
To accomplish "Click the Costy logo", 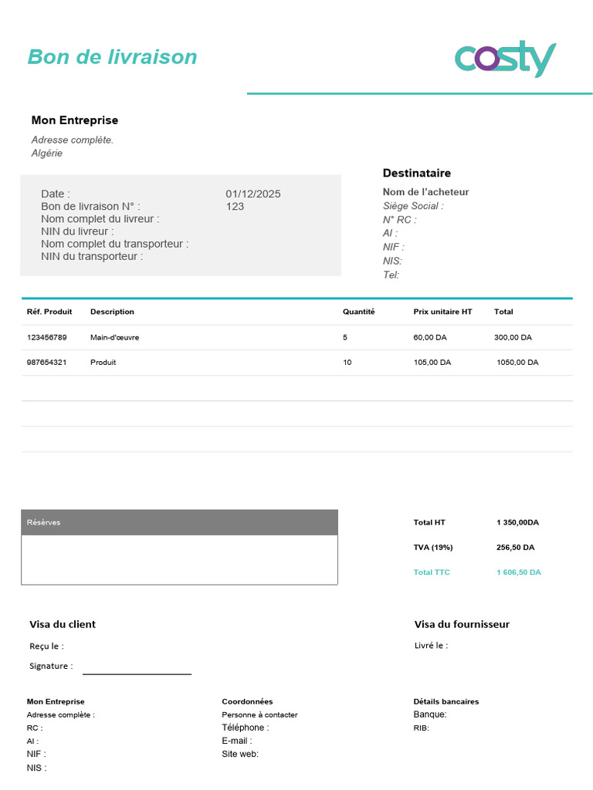I will coord(505,59).
